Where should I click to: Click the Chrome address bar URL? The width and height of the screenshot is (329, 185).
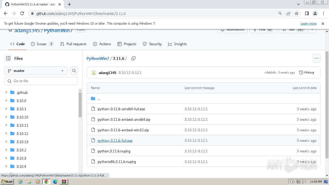tap(81, 13)
